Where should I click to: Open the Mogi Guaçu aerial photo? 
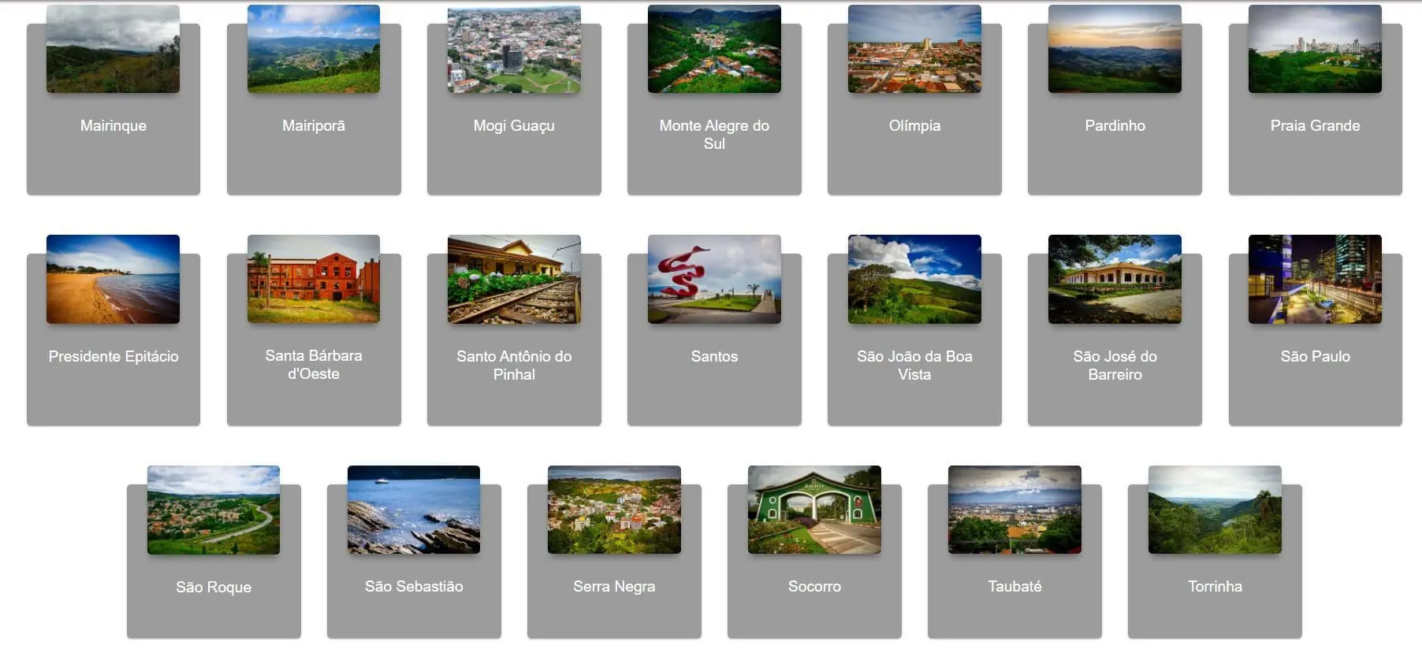(514, 49)
